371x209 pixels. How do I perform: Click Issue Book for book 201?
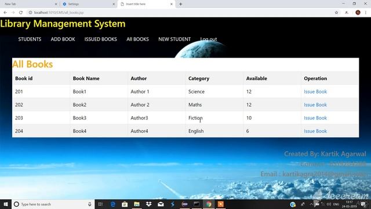pos(315,92)
